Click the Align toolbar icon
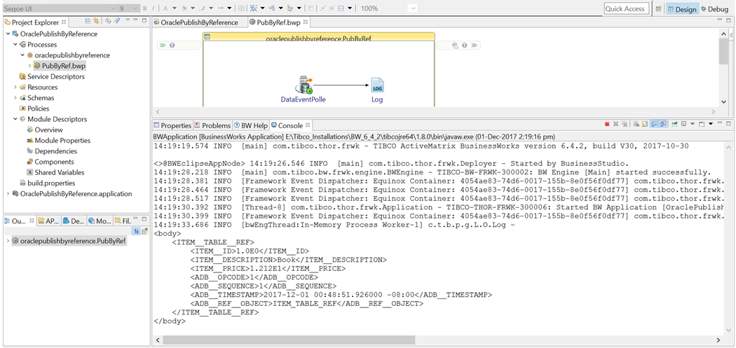 (289, 8)
